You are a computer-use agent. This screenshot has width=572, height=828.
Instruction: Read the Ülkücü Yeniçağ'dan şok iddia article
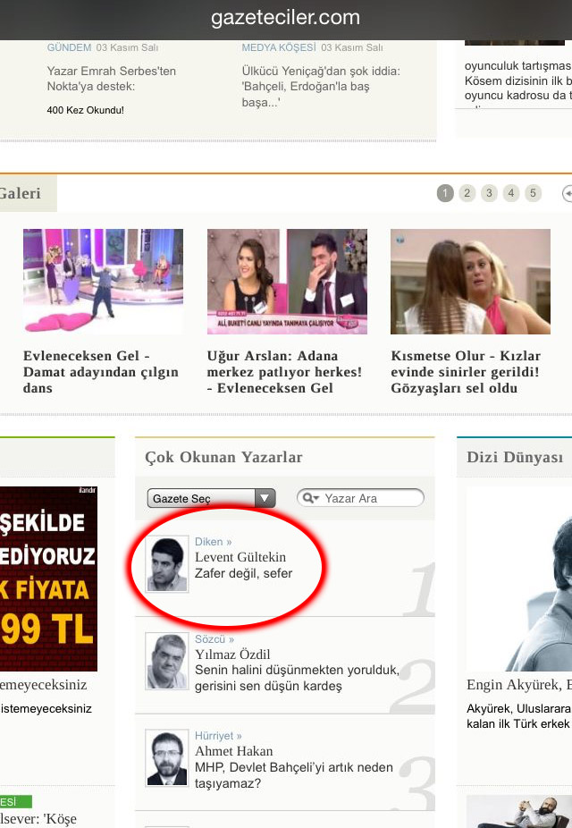[x=321, y=86]
